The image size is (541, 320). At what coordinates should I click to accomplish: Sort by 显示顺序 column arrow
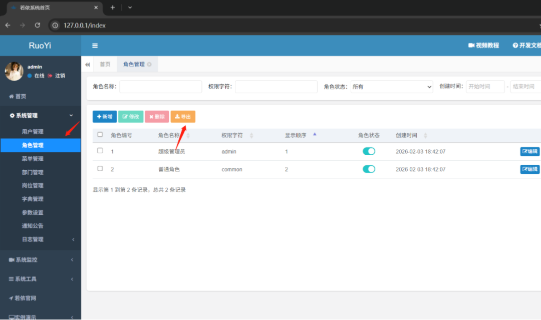pyautogui.click(x=315, y=135)
